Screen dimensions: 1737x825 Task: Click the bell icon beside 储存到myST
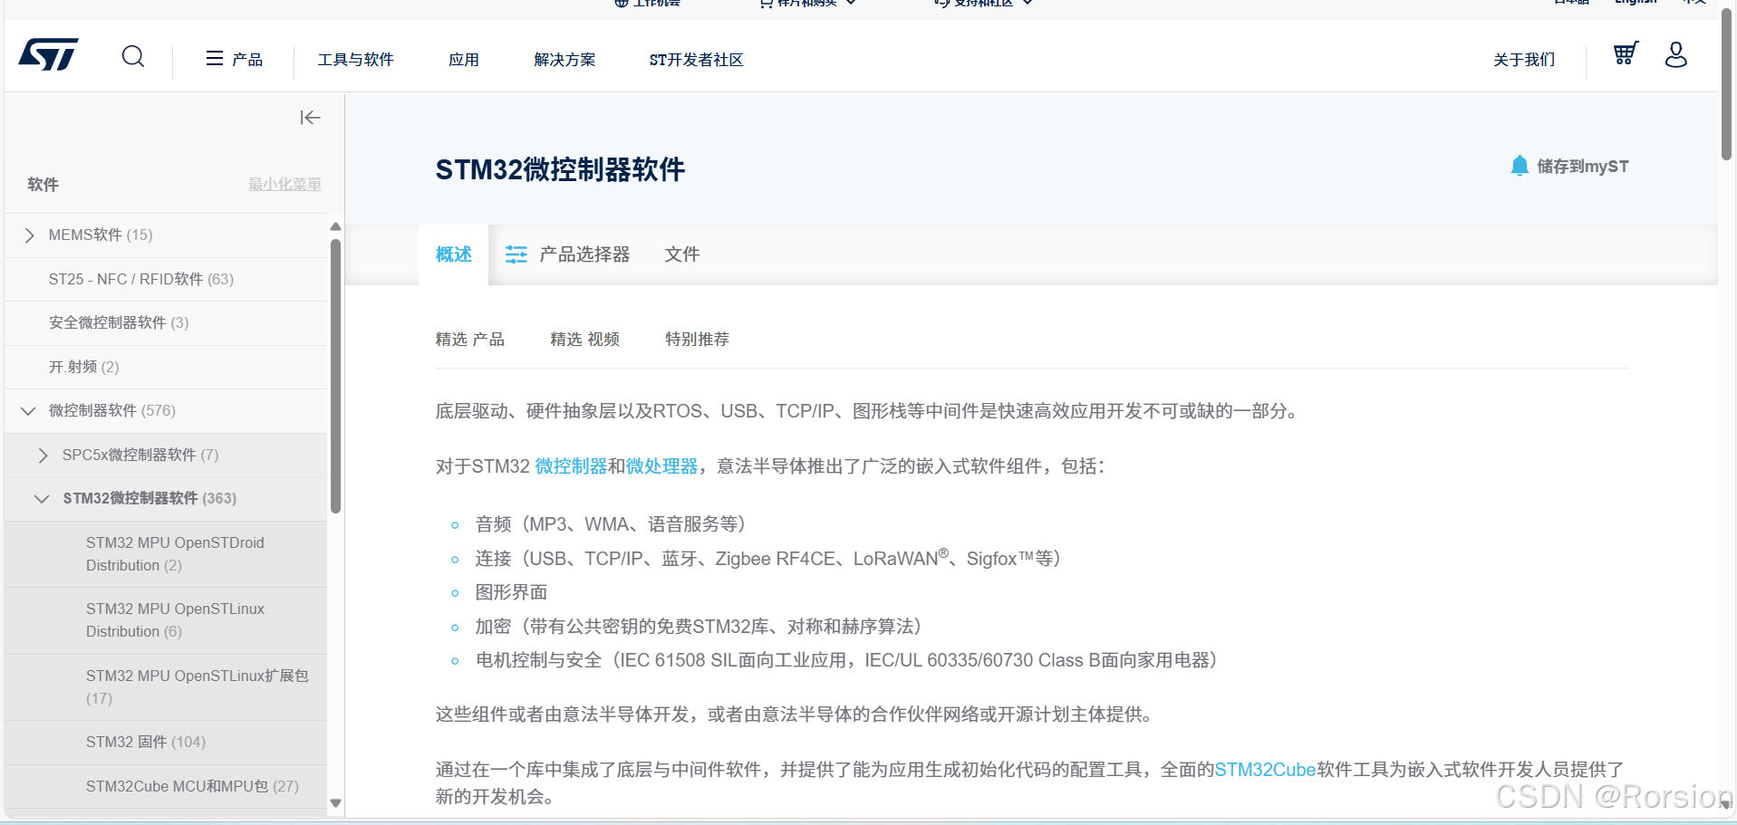tap(1520, 166)
